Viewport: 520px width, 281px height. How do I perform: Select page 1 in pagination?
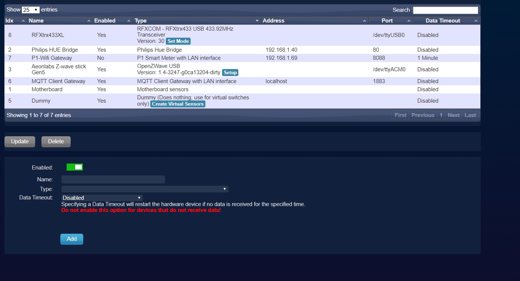coord(441,115)
